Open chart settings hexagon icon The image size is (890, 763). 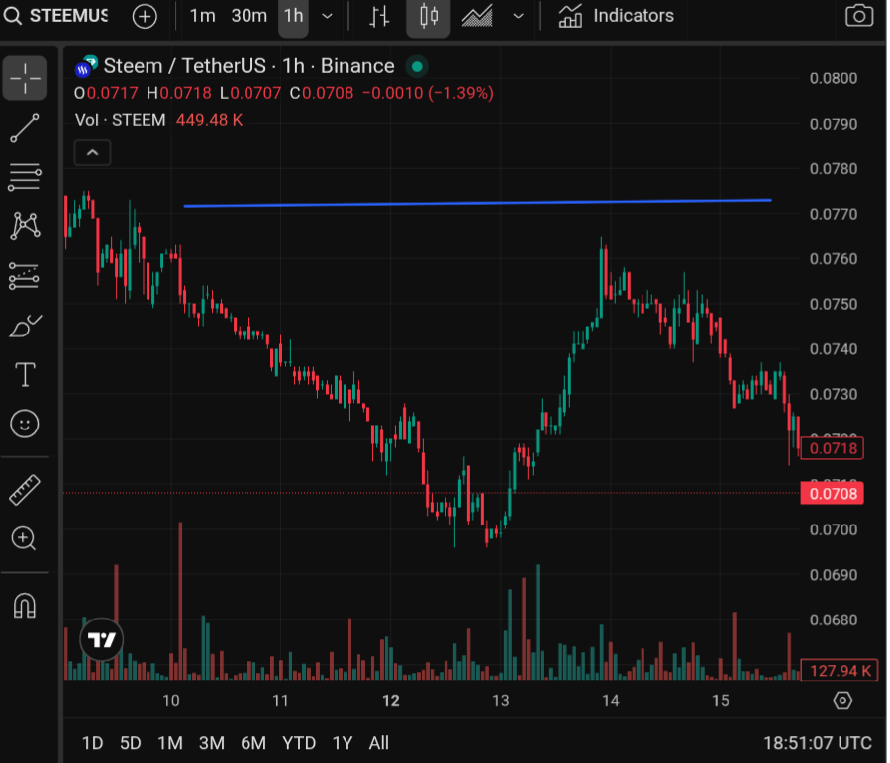[x=842, y=700]
